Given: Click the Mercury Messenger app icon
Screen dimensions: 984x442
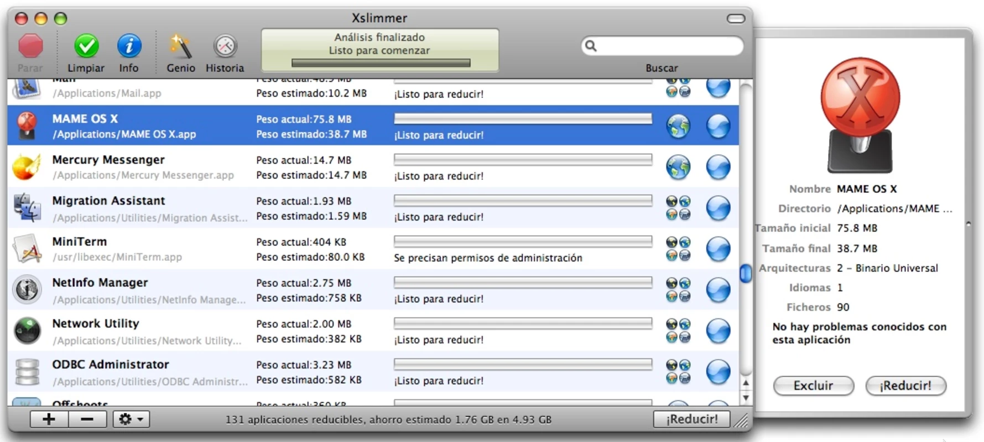Looking at the screenshot, I should click(x=27, y=167).
